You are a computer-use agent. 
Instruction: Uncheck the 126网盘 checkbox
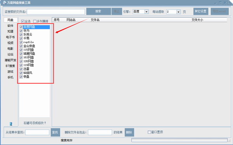(21, 61)
